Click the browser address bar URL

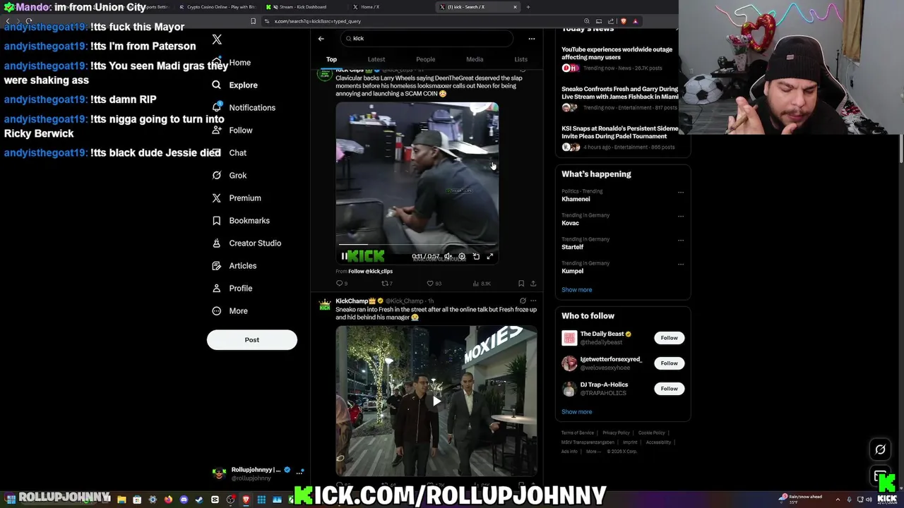pyautogui.click(x=317, y=21)
